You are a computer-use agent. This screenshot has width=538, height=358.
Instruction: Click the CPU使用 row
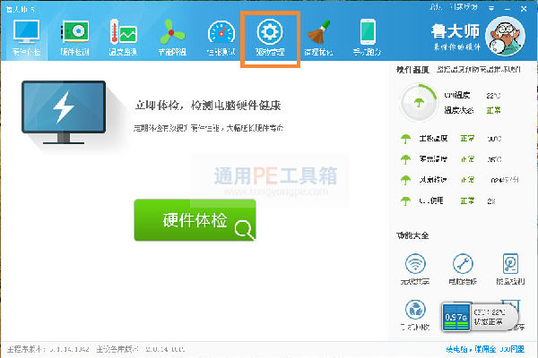coord(447,200)
